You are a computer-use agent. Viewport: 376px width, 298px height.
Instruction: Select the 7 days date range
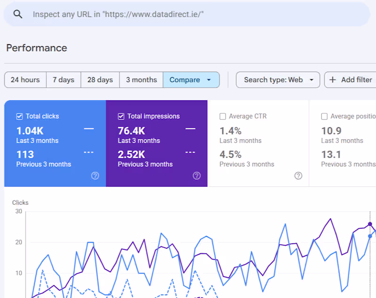(63, 80)
